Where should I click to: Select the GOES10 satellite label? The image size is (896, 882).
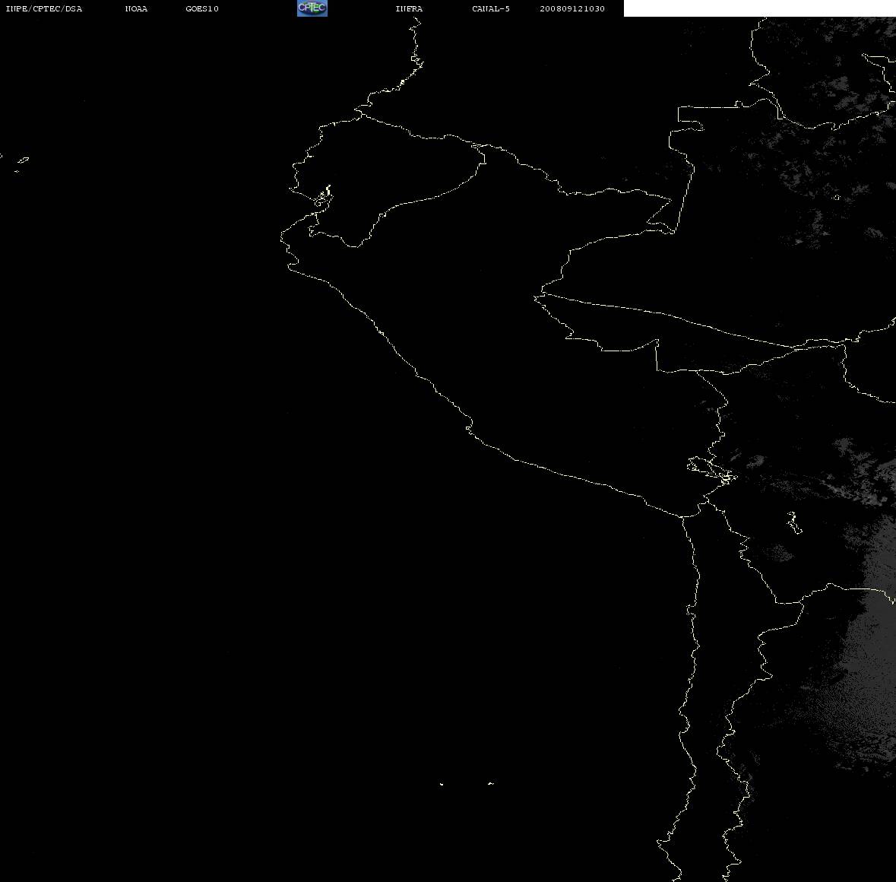(202, 8)
